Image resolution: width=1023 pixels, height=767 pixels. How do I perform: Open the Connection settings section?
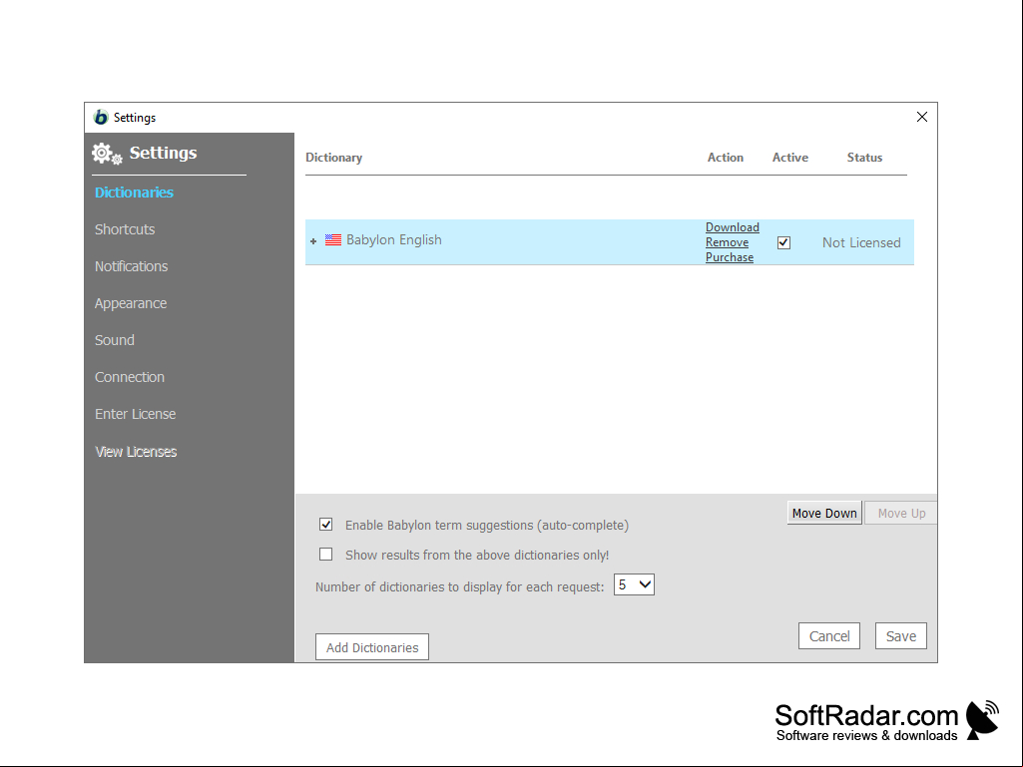(x=129, y=377)
